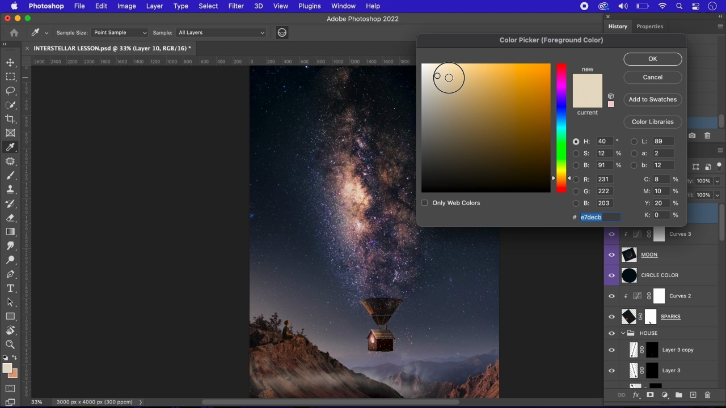Delete layer using the trash icon
The height and width of the screenshot is (408, 726).
(707, 395)
